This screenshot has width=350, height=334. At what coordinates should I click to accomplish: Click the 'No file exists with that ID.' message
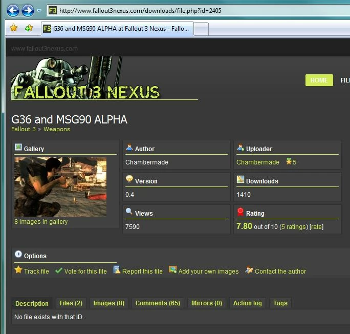pos(49,317)
